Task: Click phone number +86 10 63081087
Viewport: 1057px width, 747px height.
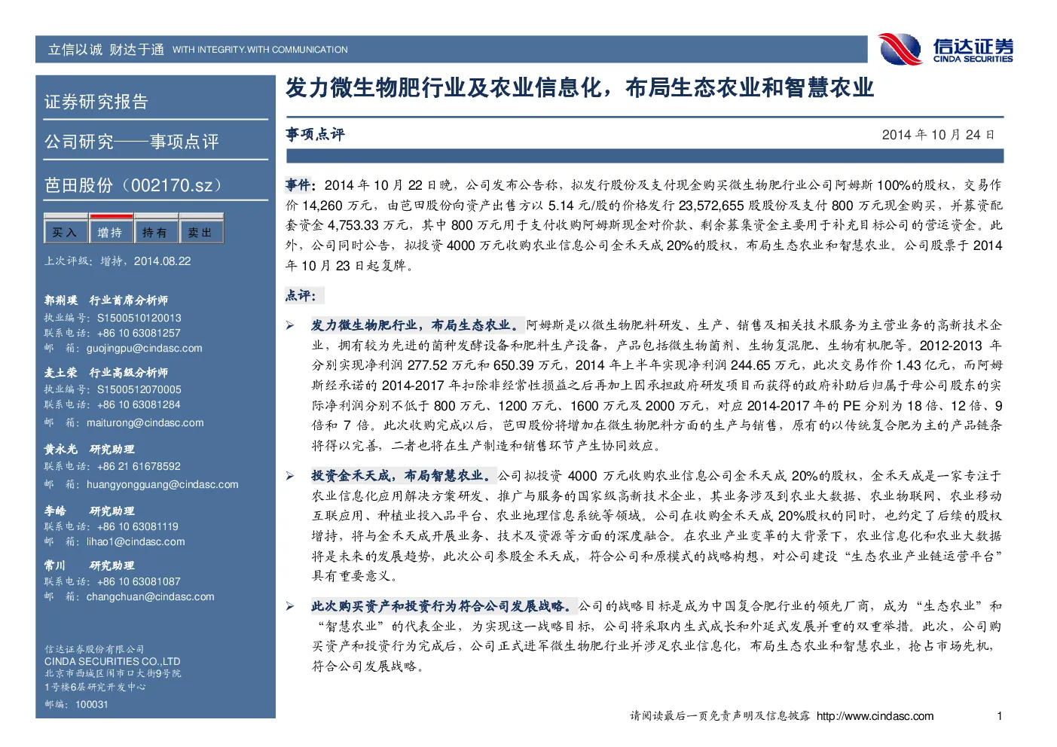Action: (x=139, y=581)
